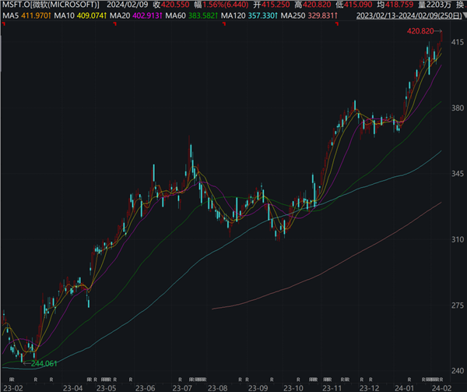This screenshot has height=392, width=467.
Task: Click the 310 price axis label
Action: 455,242
